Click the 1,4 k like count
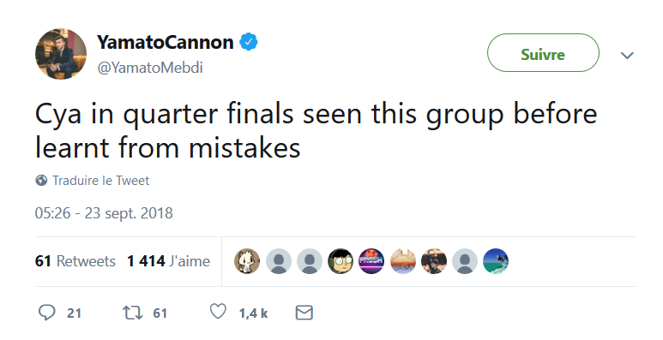The image size is (663, 340). 253,313
